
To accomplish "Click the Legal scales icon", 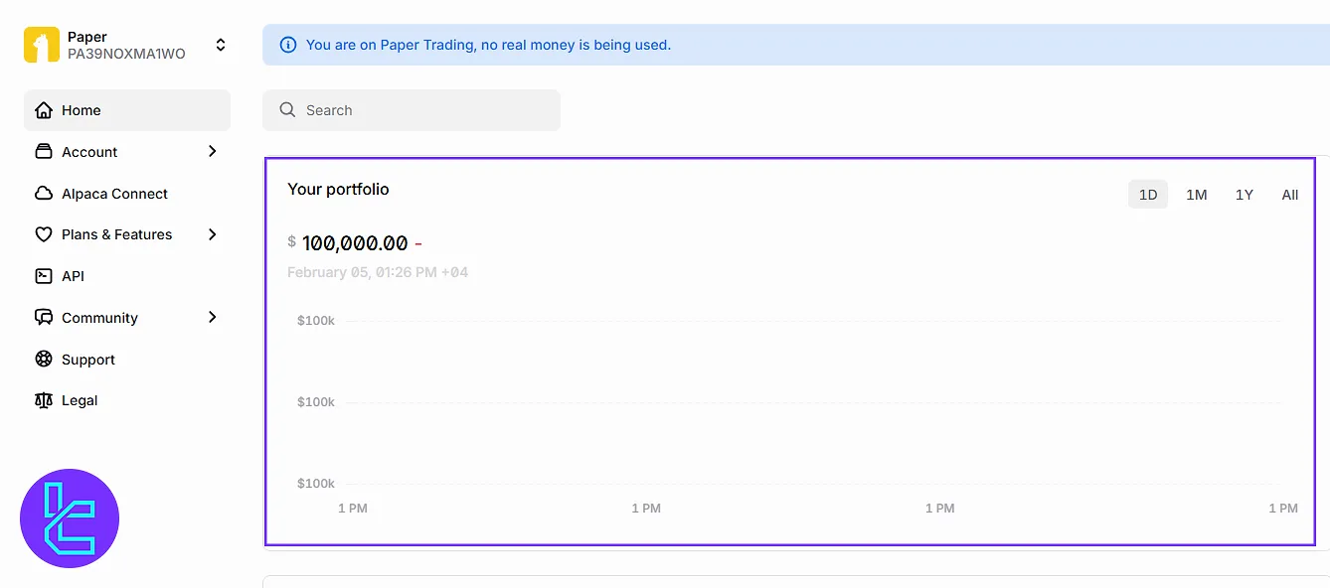I will 43,400.
